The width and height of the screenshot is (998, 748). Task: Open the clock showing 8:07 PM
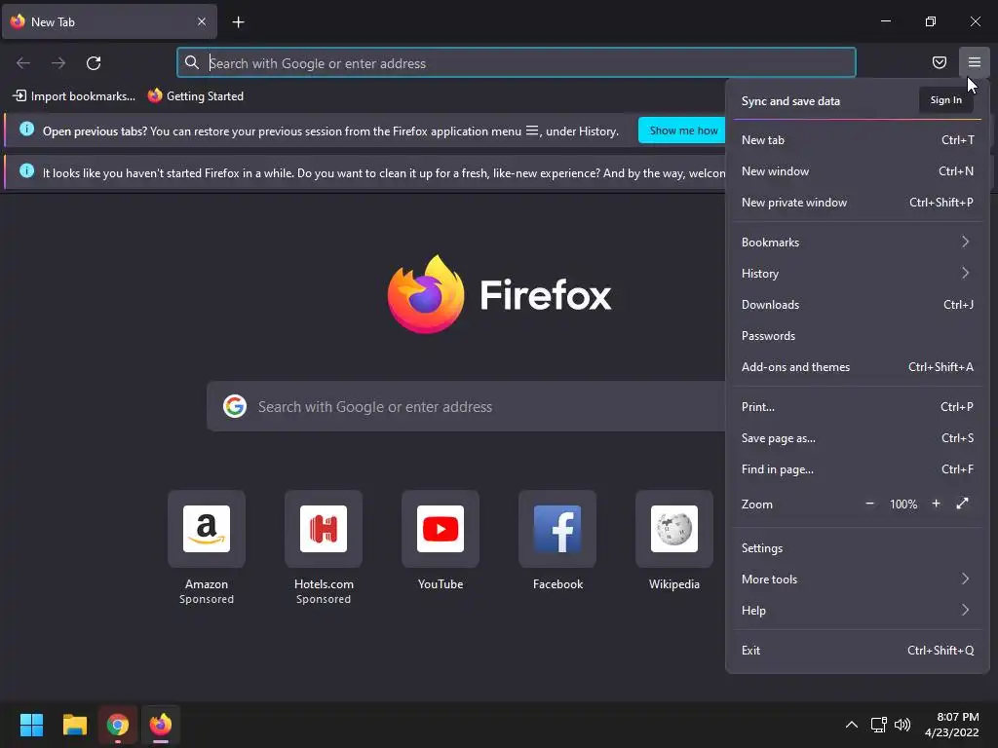pyautogui.click(x=951, y=725)
